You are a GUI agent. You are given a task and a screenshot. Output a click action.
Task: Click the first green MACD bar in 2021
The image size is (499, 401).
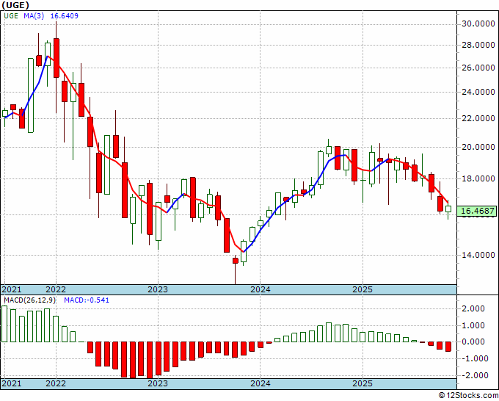pos(4,324)
